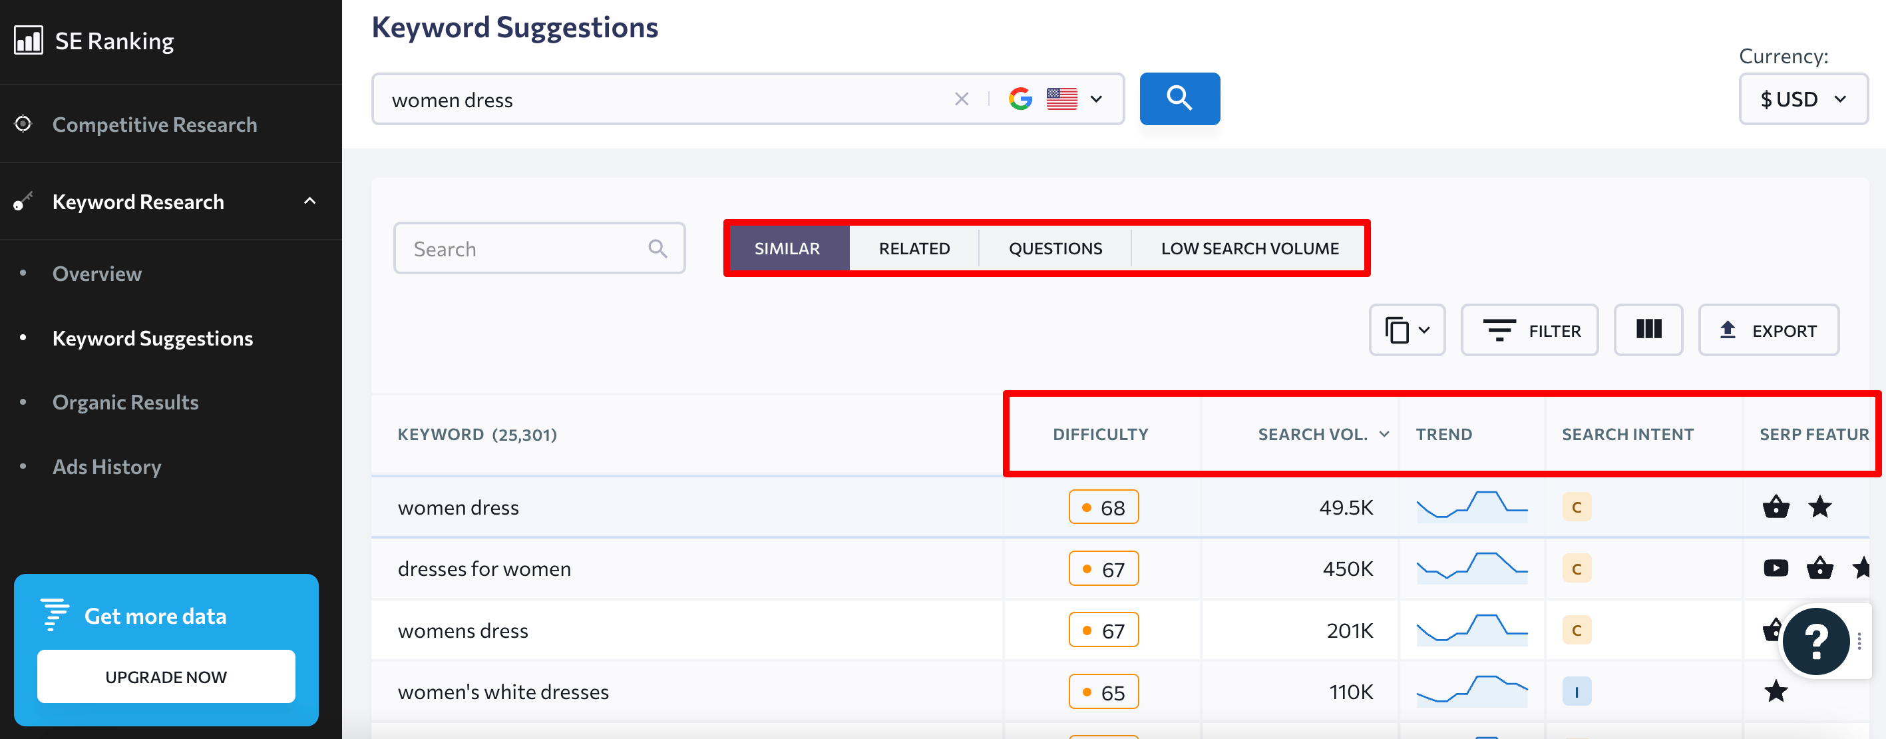Collapse the Keyword Research menu chevron
Screen dimensions: 1886x739
(x=309, y=200)
